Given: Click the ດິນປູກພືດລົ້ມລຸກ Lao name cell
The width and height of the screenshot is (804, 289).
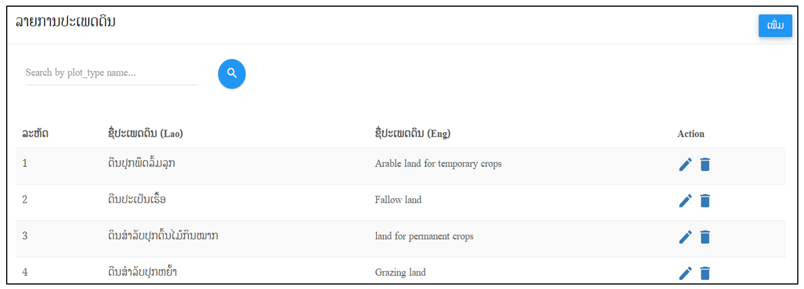Looking at the screenshot, I should pyautogui.click(x=145, y=164).
